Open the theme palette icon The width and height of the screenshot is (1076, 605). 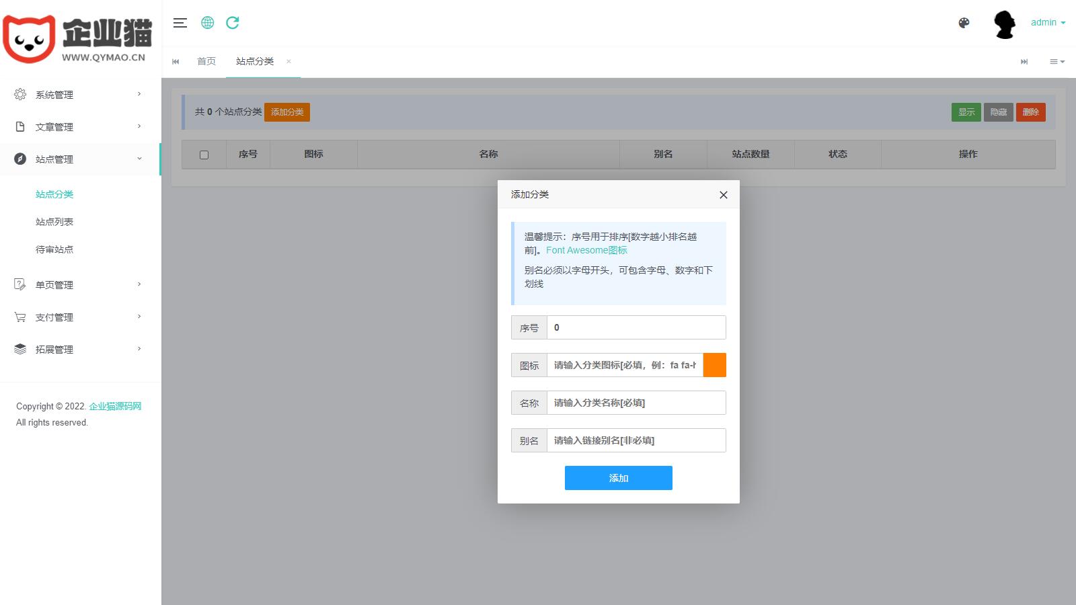click(964, 23)
